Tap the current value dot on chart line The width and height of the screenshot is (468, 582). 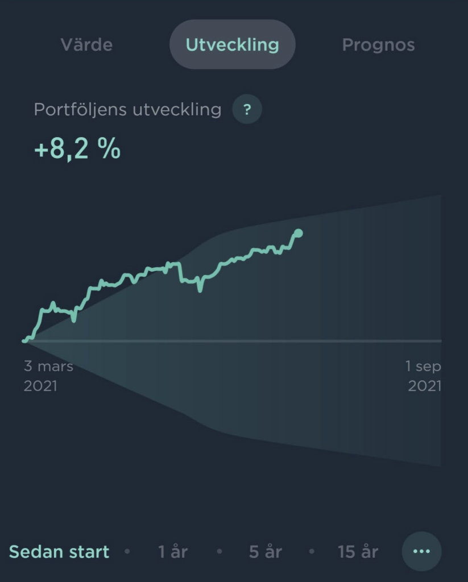tap(298, 233)
